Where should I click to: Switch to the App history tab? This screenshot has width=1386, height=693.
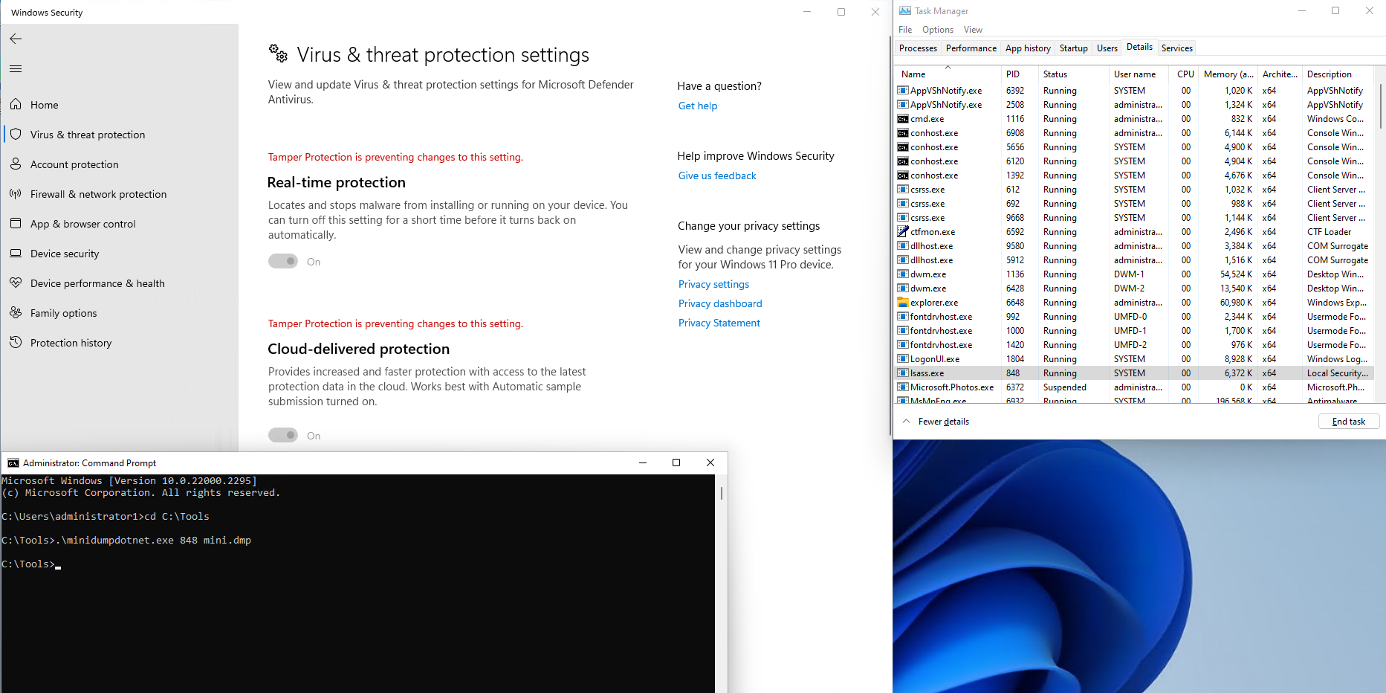[x=1028, y=48]
